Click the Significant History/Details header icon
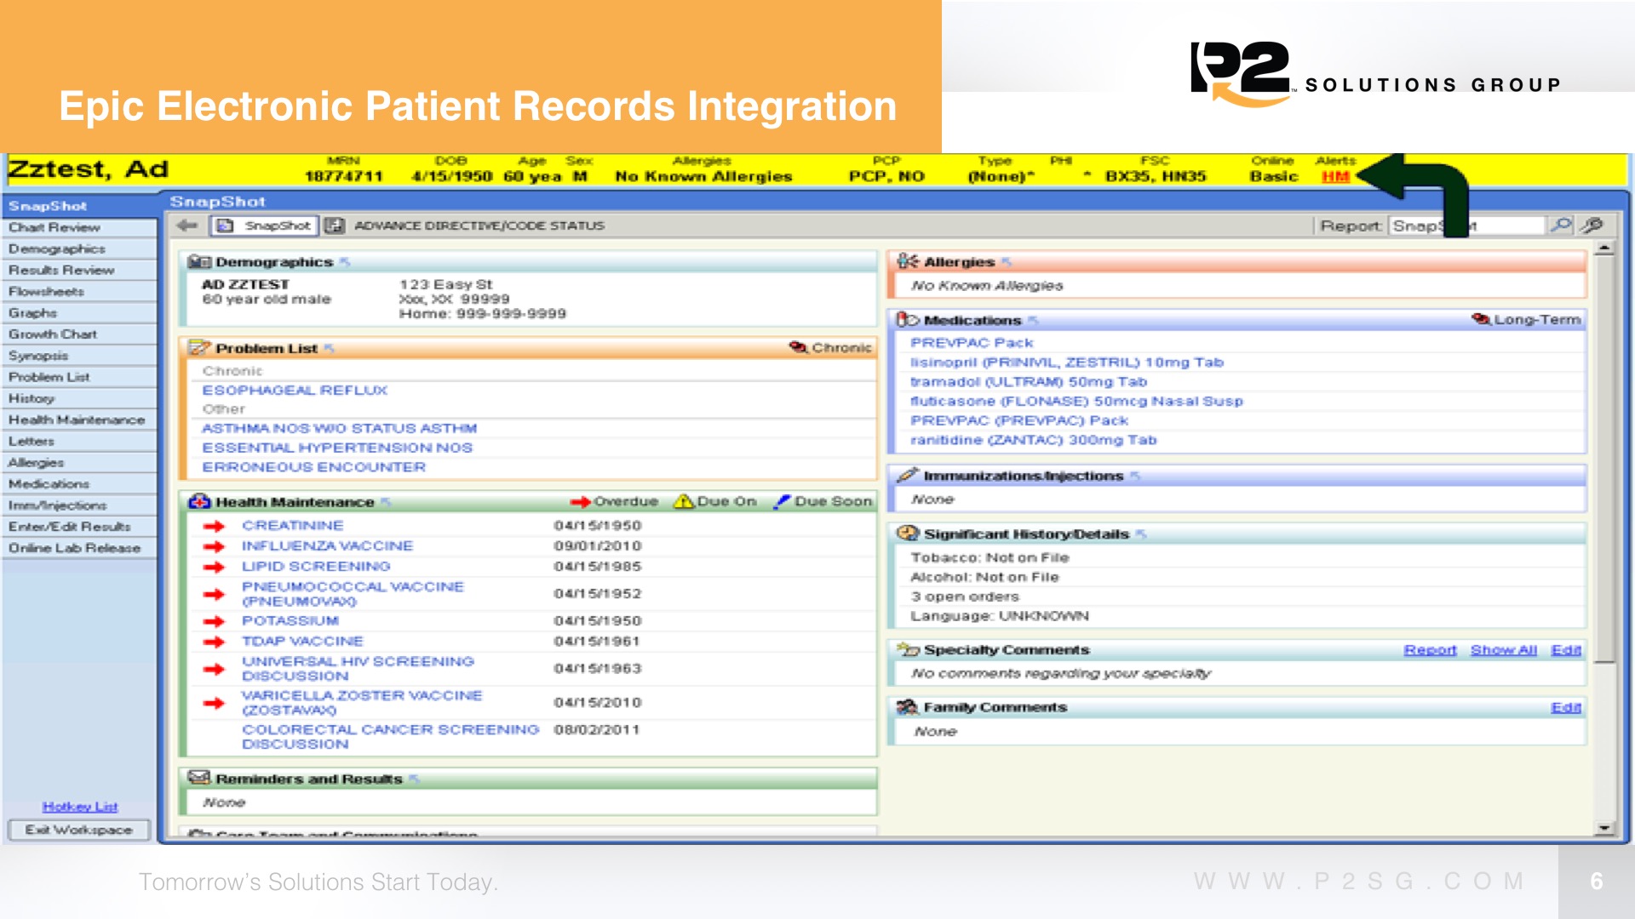 tap(908, 534)
